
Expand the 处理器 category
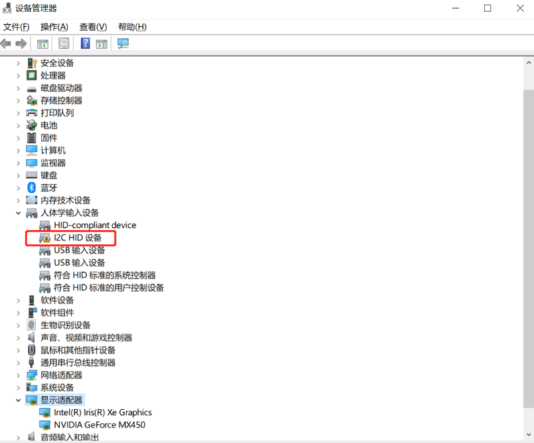click(x=19, y=76)
